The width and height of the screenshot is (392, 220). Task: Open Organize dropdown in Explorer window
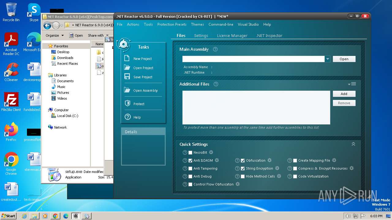(x=55, y=35)
